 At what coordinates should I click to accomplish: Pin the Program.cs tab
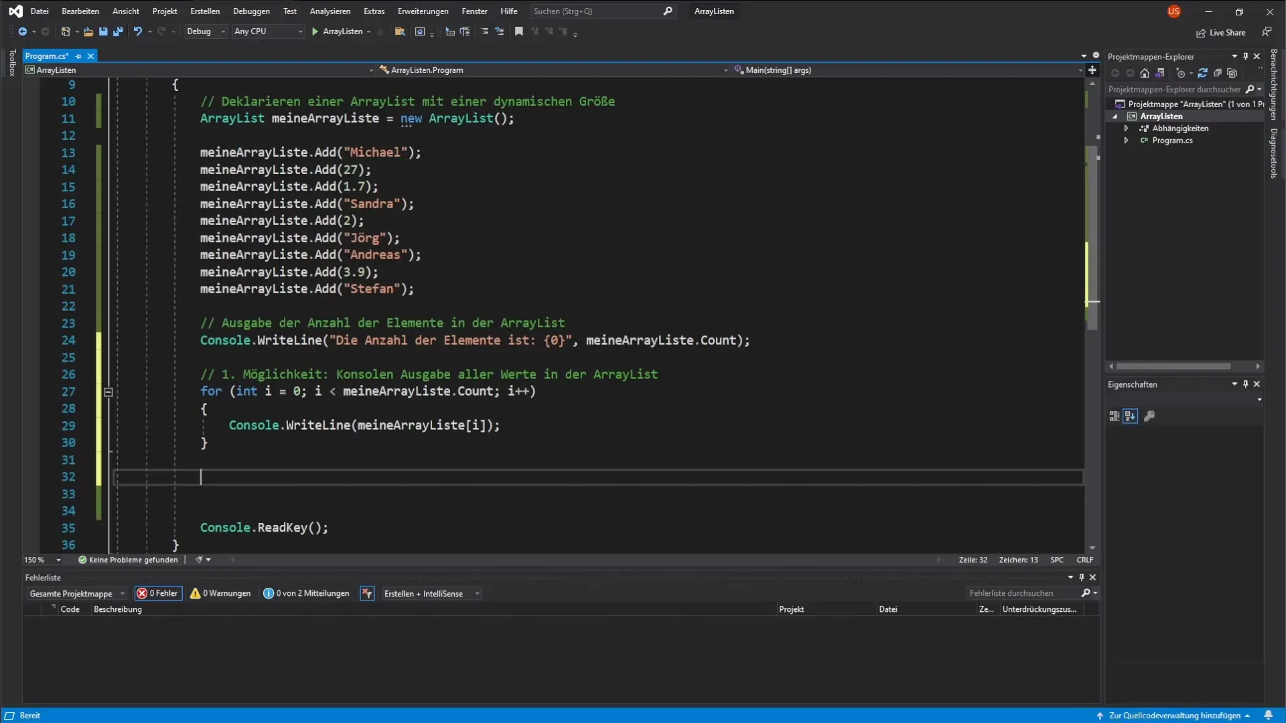(78, 56)
